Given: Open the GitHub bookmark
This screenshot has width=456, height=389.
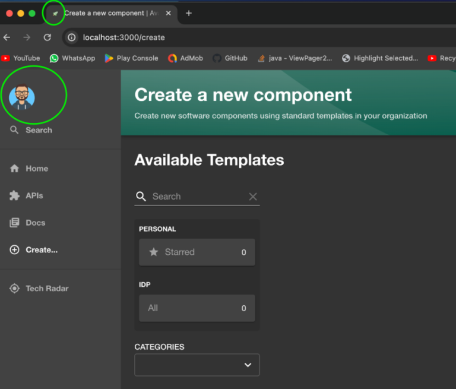Looking at the screenshot, I should point(230,58).
